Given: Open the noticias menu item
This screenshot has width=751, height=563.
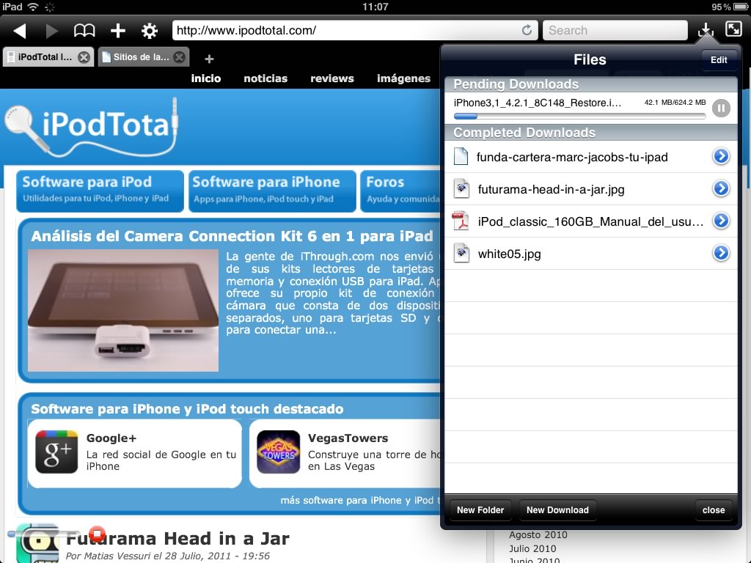Looking at the screenshot, I should 265,78.
